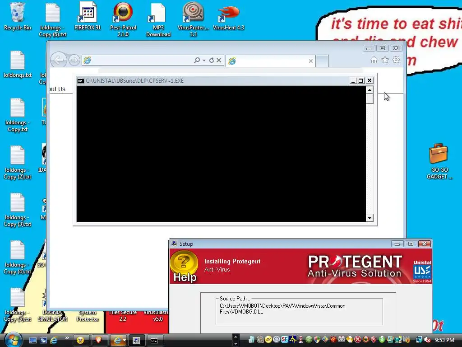Switch to the blank Internet Explorer tab
Screen dimensions: 462x347
click(270, 61)
